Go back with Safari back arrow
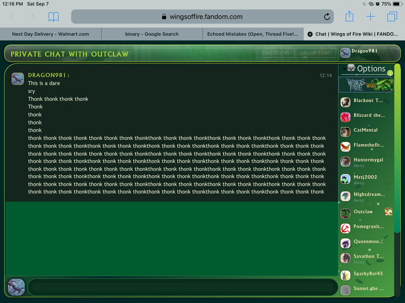 (12, 17)
